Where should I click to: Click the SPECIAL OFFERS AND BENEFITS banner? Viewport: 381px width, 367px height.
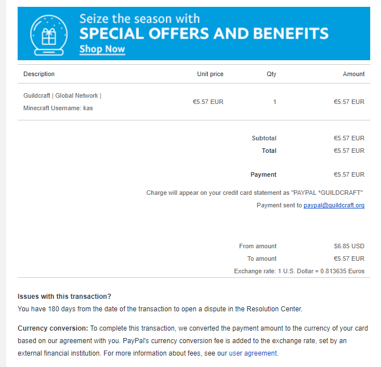tap(194, 34)
